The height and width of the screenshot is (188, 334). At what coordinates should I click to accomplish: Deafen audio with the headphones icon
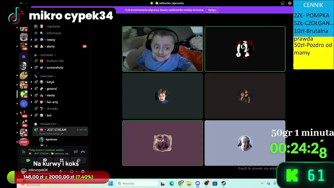click(72, 172)
